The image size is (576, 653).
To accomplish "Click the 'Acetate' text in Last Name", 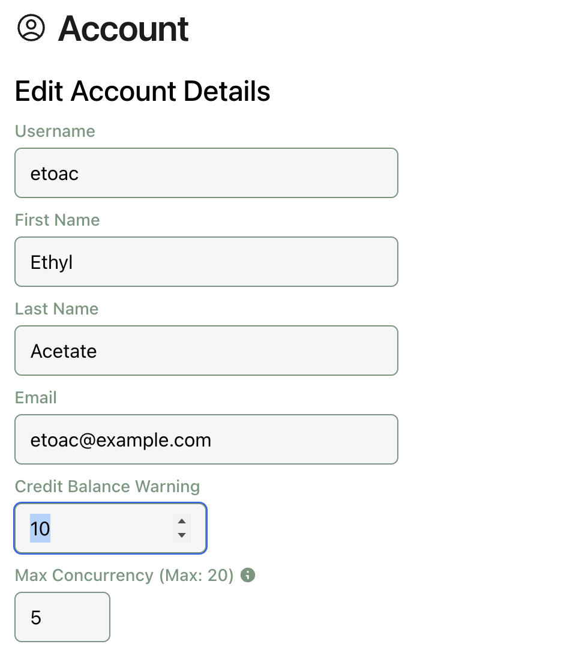I will pyautogui.click(x=64, y=351).
